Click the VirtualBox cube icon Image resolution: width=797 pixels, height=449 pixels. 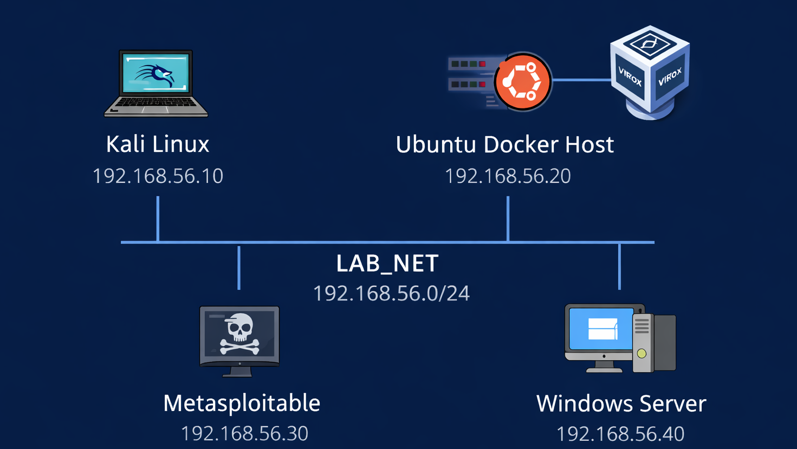point(650,72)
